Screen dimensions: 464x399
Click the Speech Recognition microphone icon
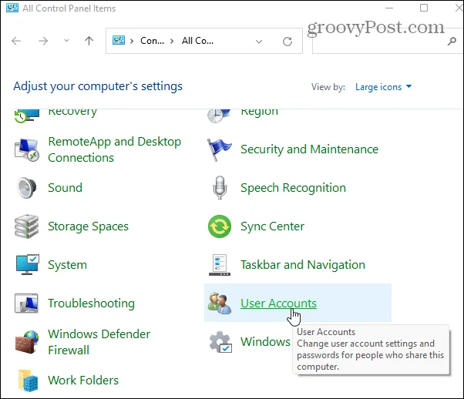tap(220, 187)
